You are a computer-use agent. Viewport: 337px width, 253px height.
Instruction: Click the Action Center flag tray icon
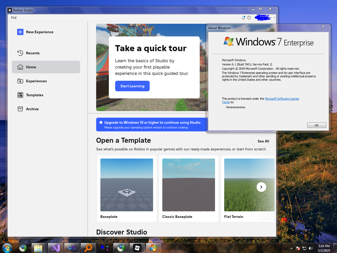click(x=298, y=248)
